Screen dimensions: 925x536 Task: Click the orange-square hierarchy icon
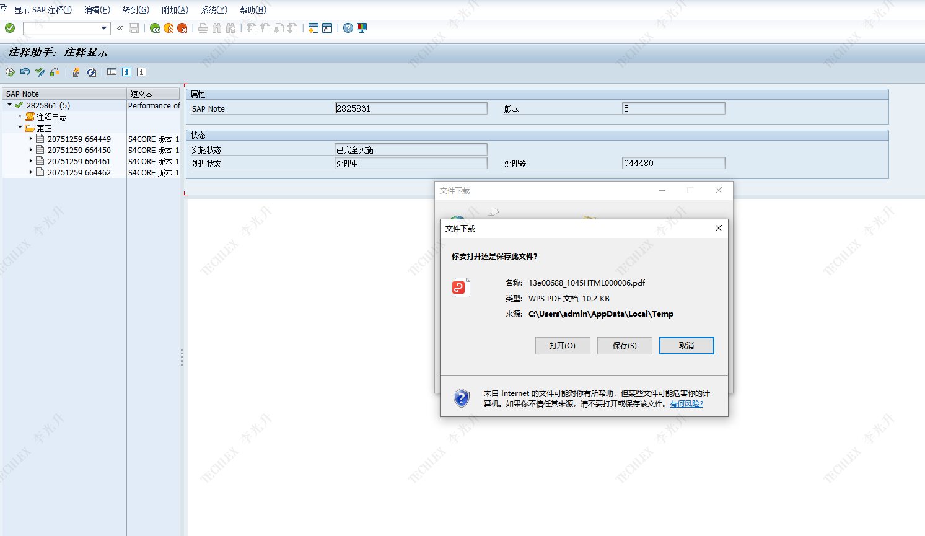pos(55,72)
